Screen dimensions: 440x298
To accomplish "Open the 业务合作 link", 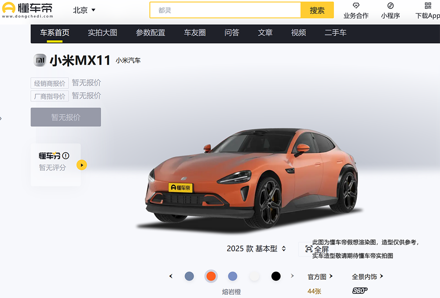I will point(356,15).
